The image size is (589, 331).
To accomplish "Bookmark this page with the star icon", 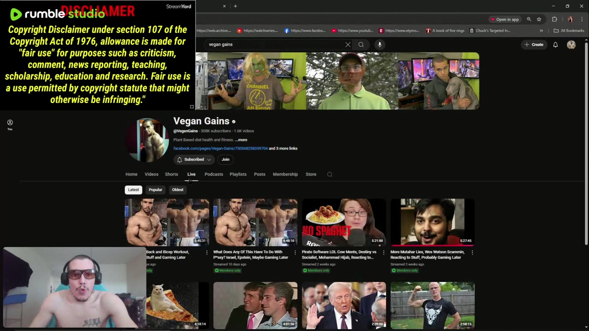I will pyautogui.click(x=539, y=19).
